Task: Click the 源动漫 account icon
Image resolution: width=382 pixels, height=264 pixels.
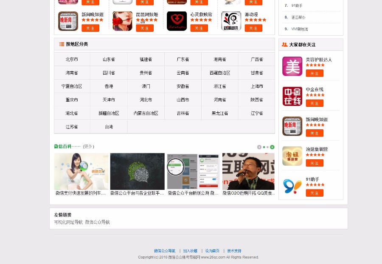Action: (x=231, y=21)
